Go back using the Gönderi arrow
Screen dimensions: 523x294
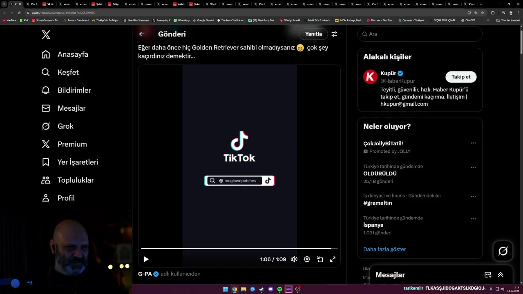[x=142, y=34]
